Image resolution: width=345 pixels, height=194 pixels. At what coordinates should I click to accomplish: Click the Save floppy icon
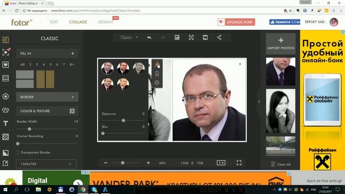pyautogui.click(x=205, y=37)
